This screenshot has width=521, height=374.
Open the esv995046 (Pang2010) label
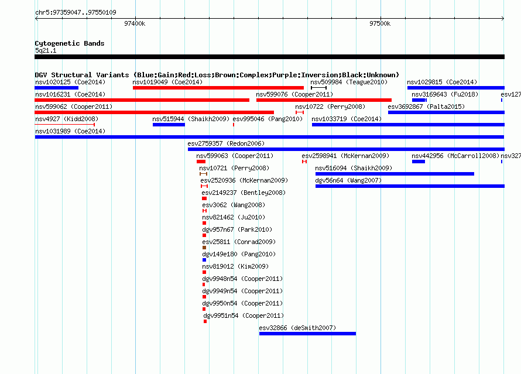point(268,119)
